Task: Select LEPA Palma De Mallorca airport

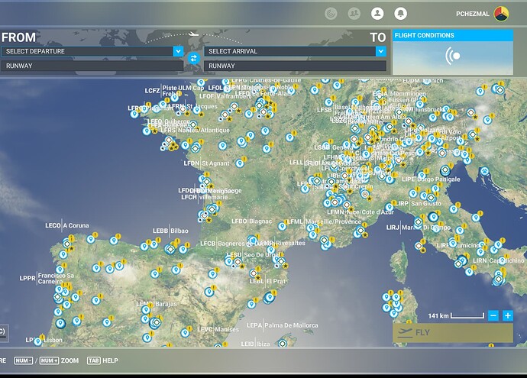Action: coord(280,325)
